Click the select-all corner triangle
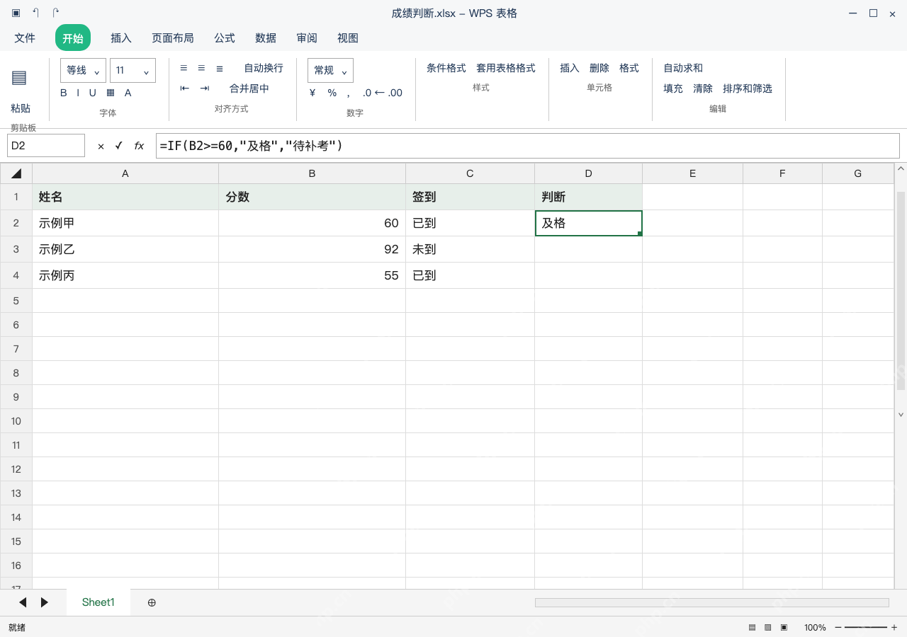 pos(16,173)
